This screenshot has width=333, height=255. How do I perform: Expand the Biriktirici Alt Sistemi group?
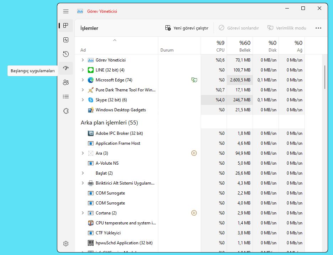(x=83, y=183)
